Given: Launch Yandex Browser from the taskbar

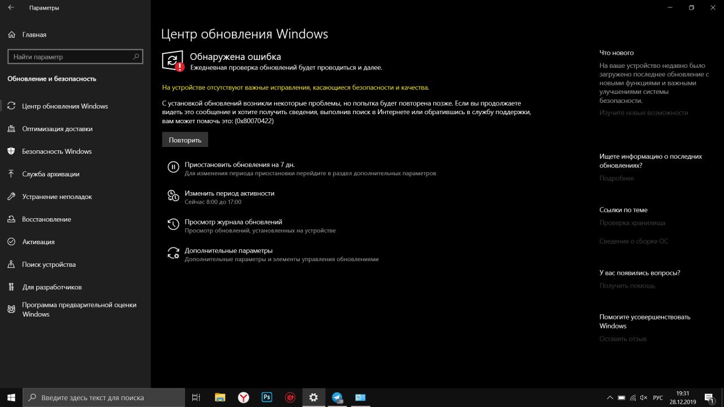Looking at the screenshot, I should (243, 397).
